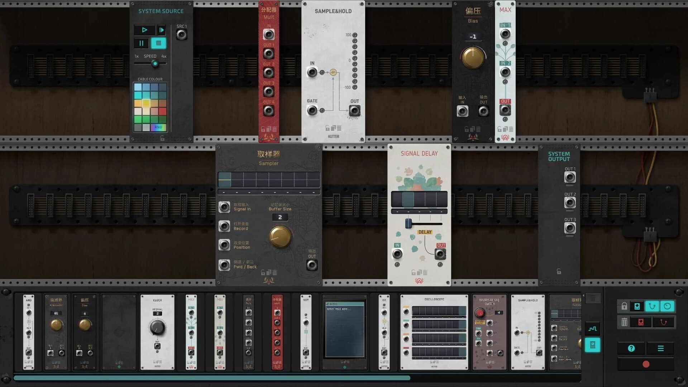The height and width of the screenshot is (387, 688).
Task: Enable the red cable-delete mode
Action: [x=664, y=322]
